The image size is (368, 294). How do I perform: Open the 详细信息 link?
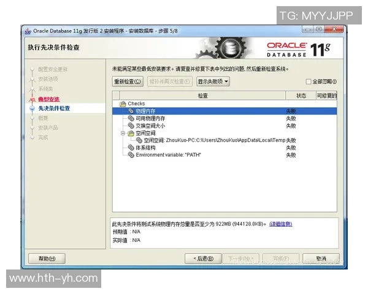point(281,224)
